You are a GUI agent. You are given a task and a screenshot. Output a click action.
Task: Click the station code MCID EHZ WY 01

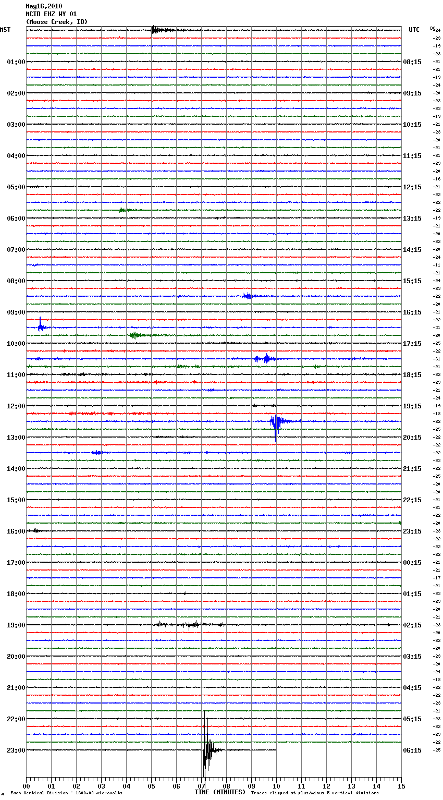[51, 14]
